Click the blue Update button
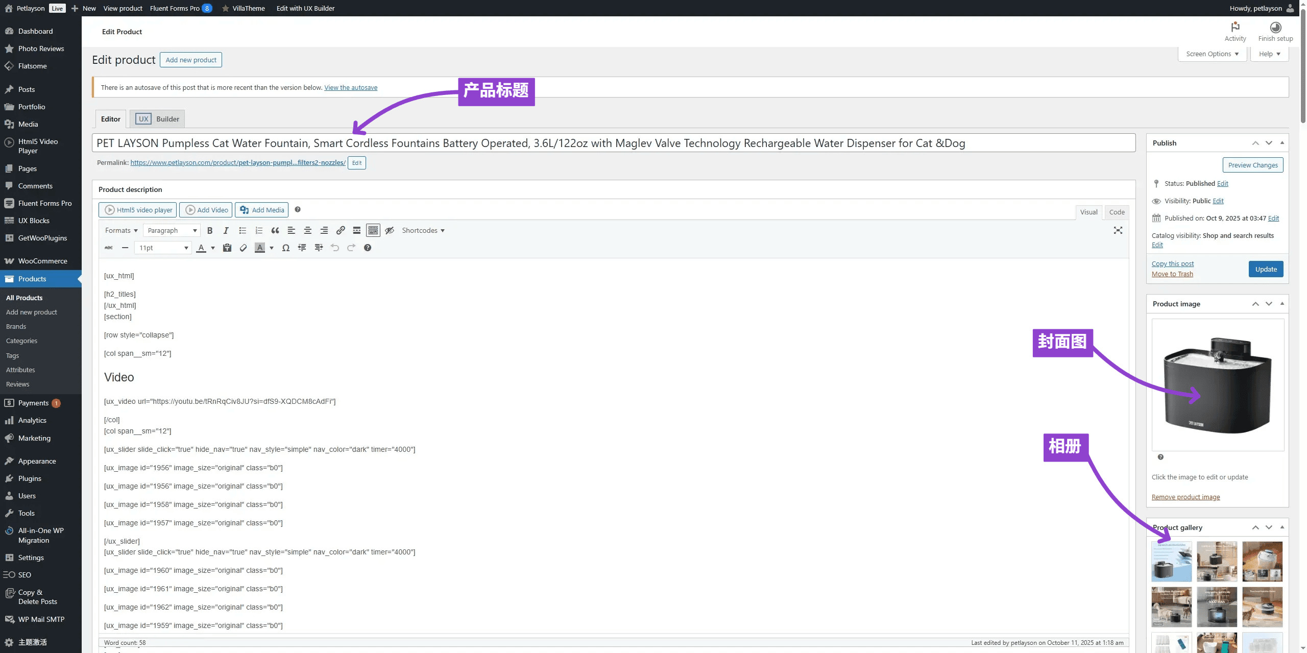 (1266, 269)
